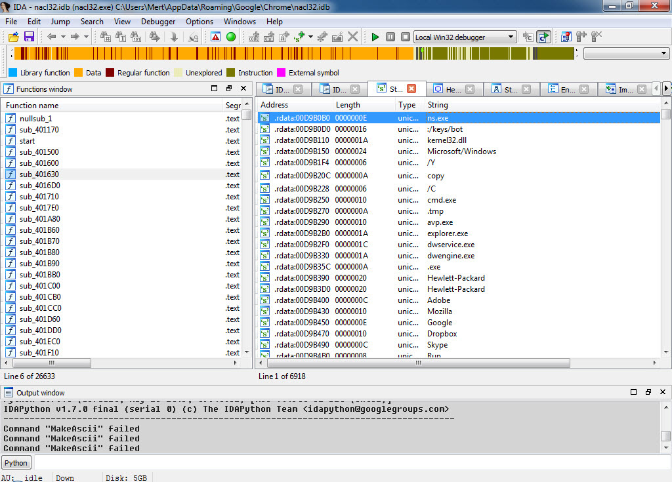672x482 pixels.
Task: Click the string icon beside cmd.exe row
Action: click(x=265, y=200)
